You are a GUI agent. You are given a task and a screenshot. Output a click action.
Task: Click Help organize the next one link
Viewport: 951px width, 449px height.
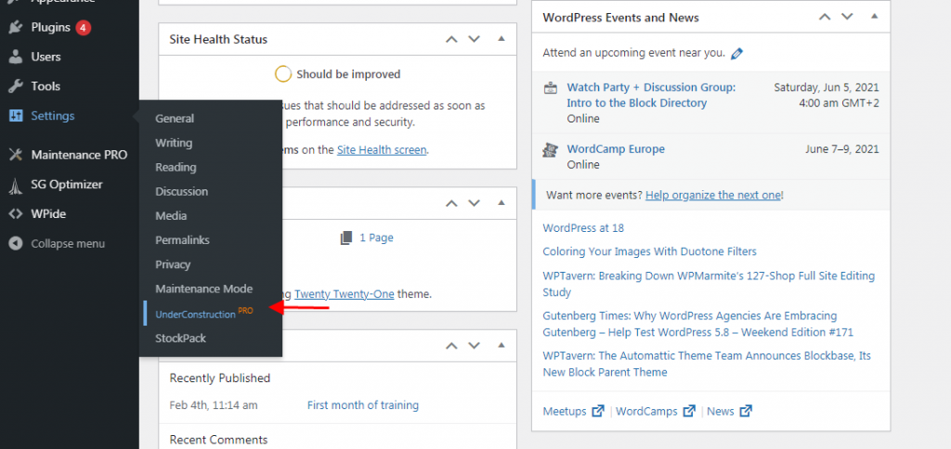[x=712, y=195]
